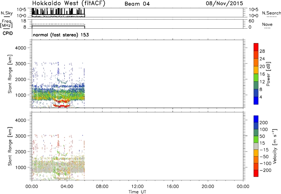Click power colorbar value '16'
The width and height of the screenshot is (281, 194).
262,74
